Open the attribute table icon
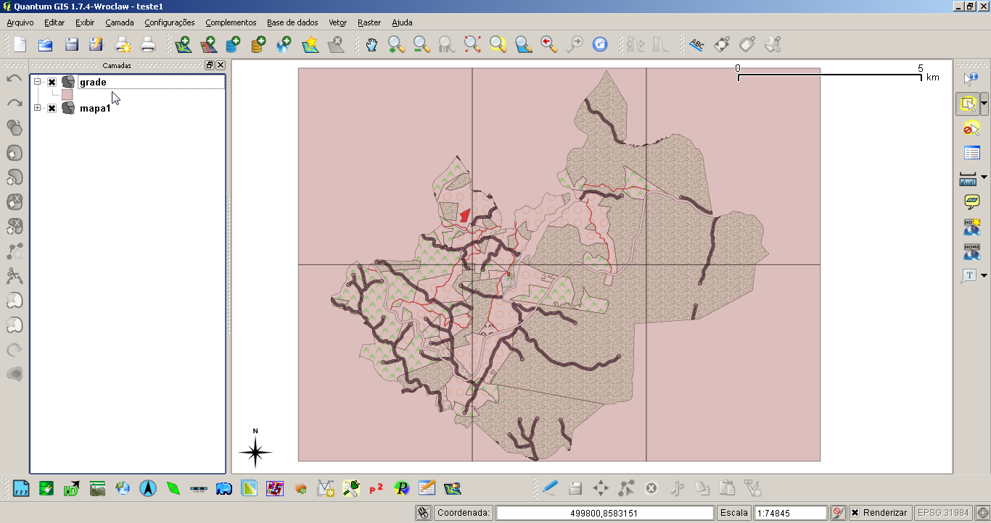This screenshot has width=991, height=523. (x=971, y=153)
